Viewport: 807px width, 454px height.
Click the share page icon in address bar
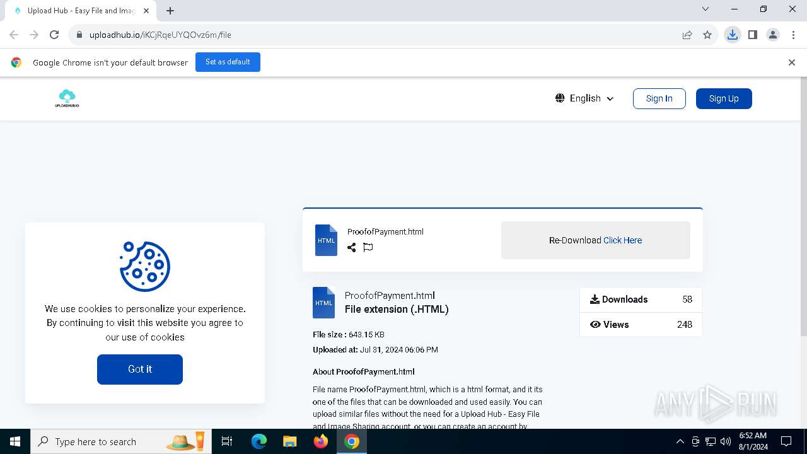687,35
